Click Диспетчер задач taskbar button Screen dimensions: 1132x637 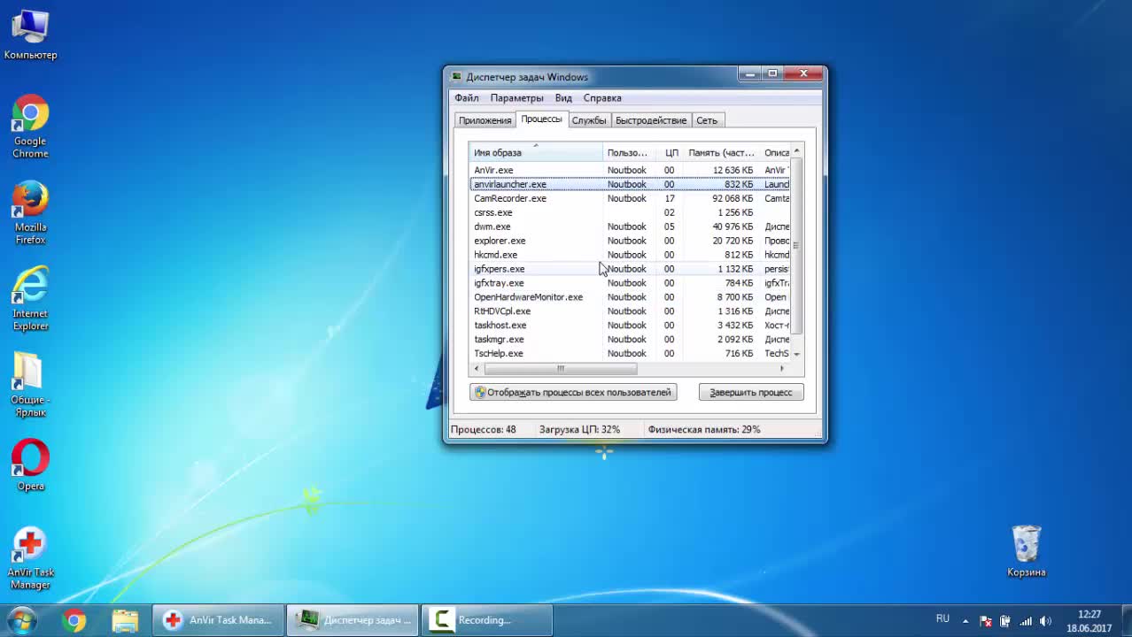[x=353, y=620]
